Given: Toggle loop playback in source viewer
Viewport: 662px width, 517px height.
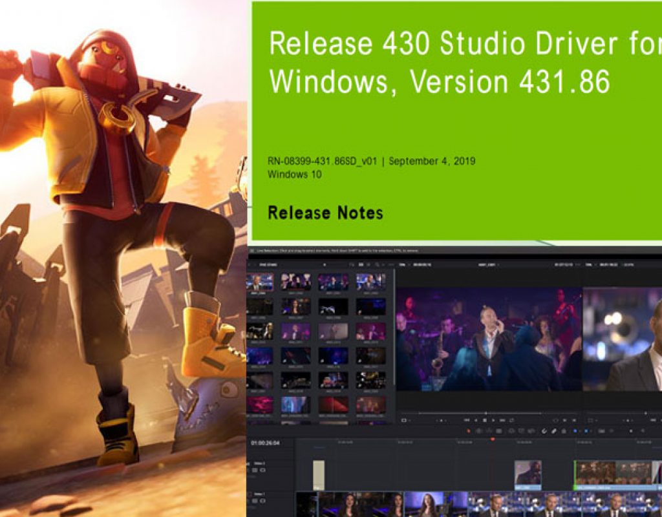Looking at the screenshot, I should 512,420.
